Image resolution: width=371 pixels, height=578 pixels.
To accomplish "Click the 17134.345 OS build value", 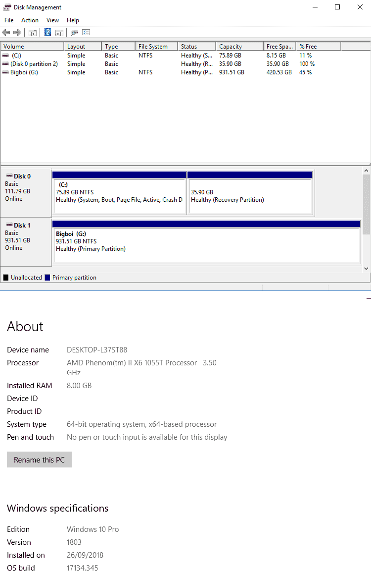I will coord(83,568).
